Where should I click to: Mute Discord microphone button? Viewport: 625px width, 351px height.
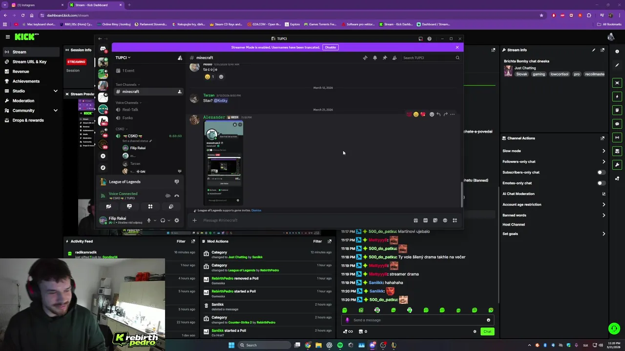pos(149,220)
